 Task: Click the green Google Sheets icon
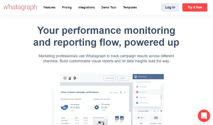[137, 103]
